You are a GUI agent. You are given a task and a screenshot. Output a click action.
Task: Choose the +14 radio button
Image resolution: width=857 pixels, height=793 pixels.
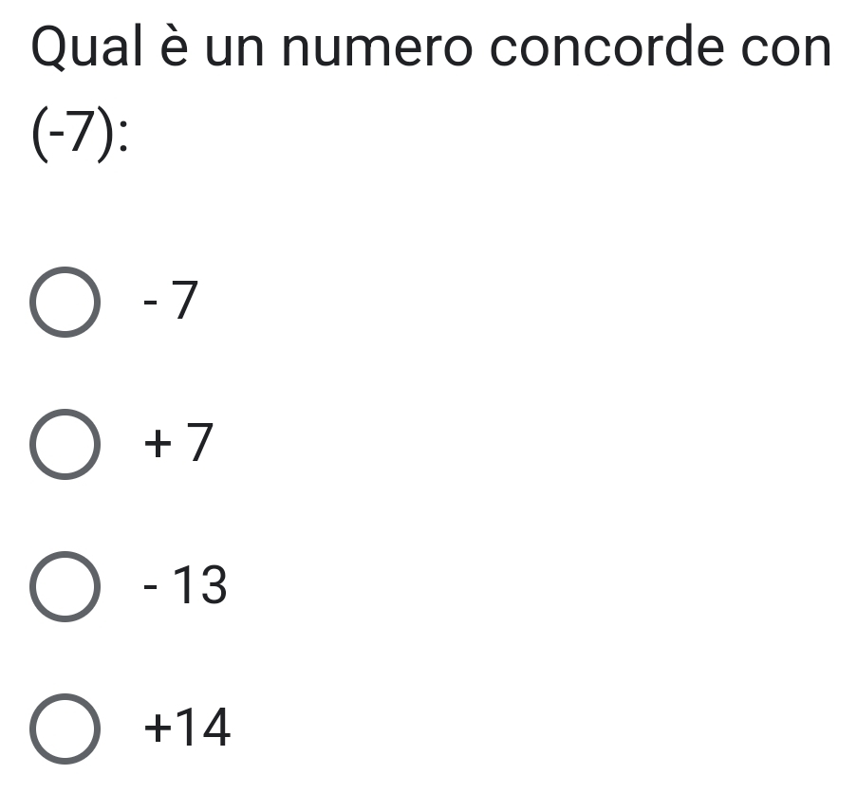pyautogui.click(x=68, y=729)
